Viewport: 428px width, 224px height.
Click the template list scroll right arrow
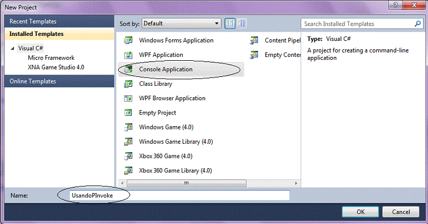click(296, 184)
